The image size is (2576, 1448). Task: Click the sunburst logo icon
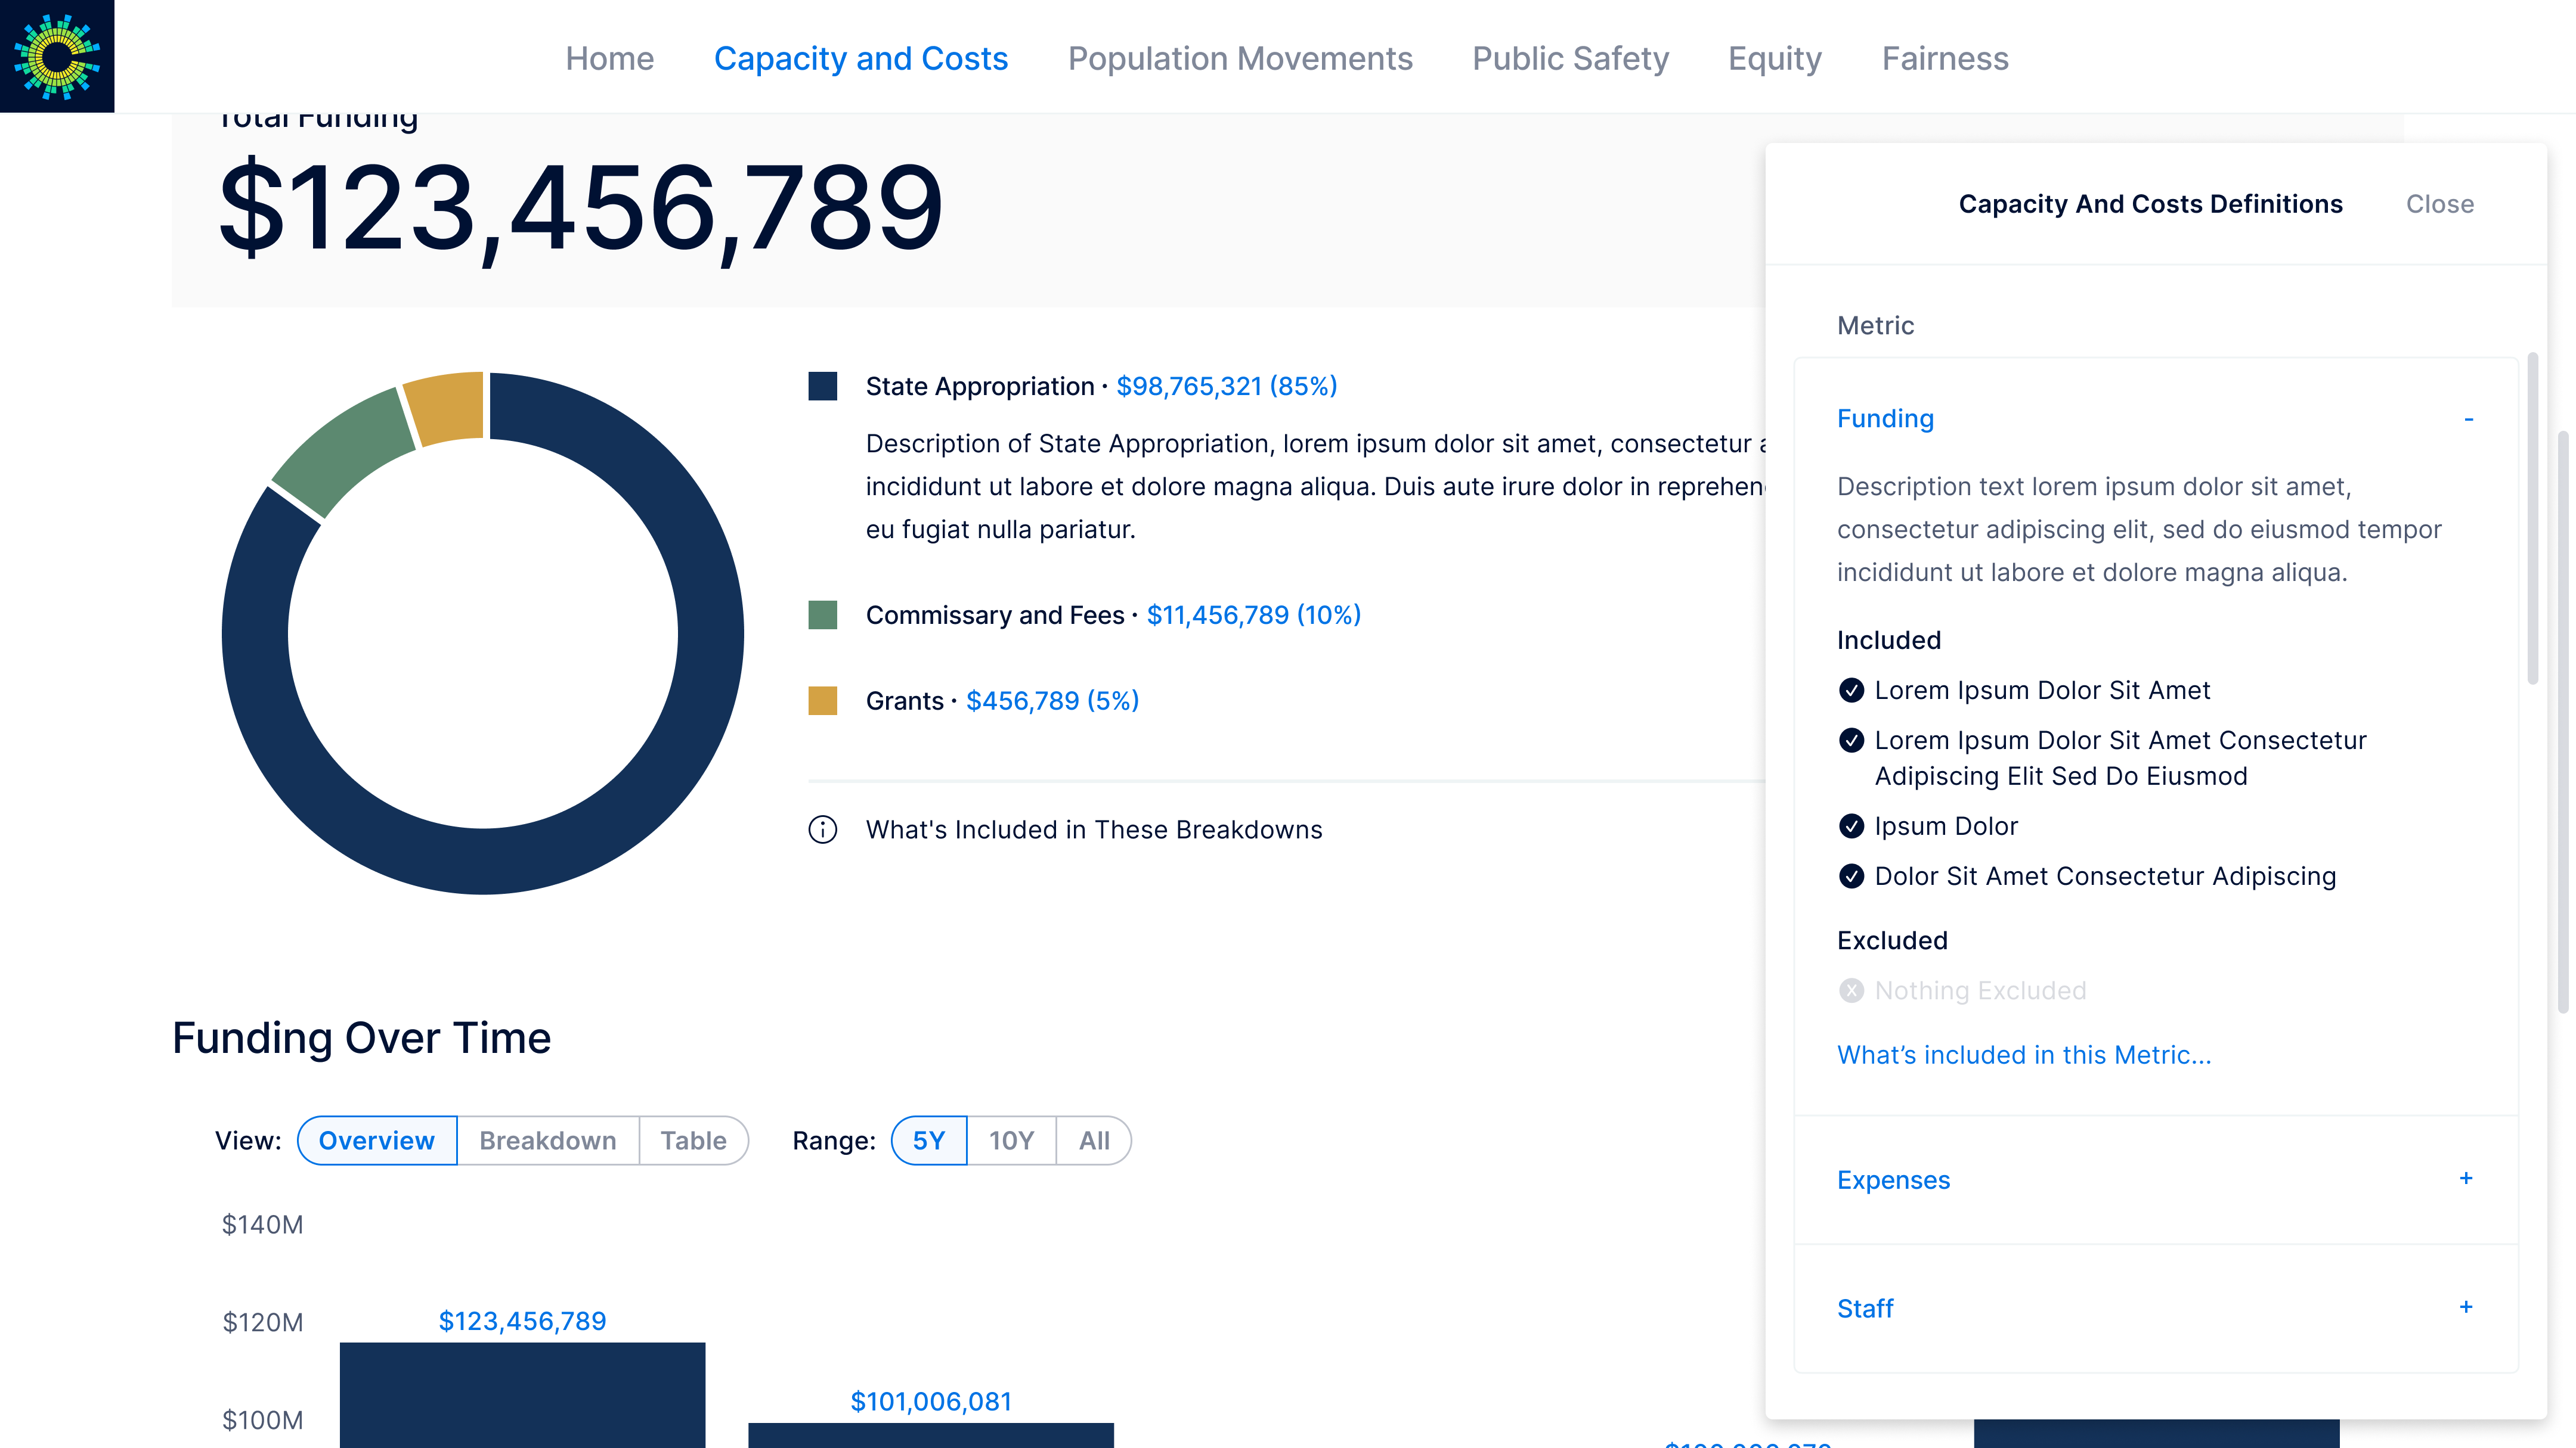click(x=57, y=56)
